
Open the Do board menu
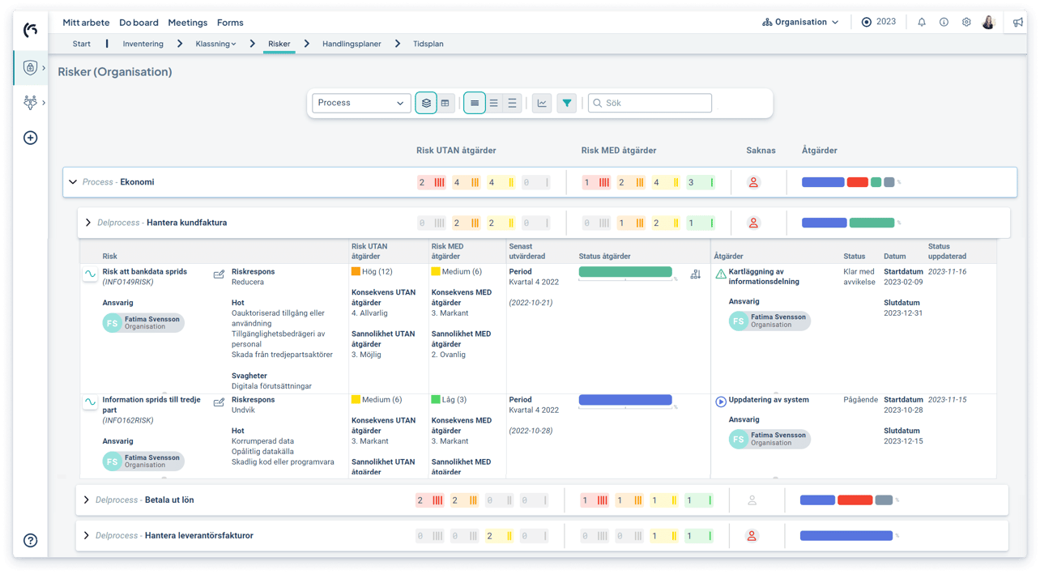[x=139, y=23]
